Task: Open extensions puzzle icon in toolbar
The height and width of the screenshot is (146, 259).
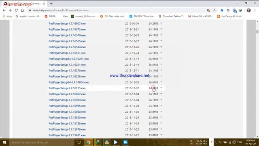Action: click(x=222, y=10)
